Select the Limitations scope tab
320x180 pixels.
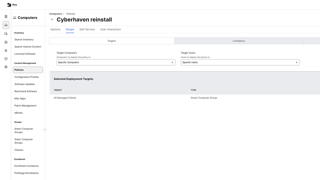tap(238, 41)
